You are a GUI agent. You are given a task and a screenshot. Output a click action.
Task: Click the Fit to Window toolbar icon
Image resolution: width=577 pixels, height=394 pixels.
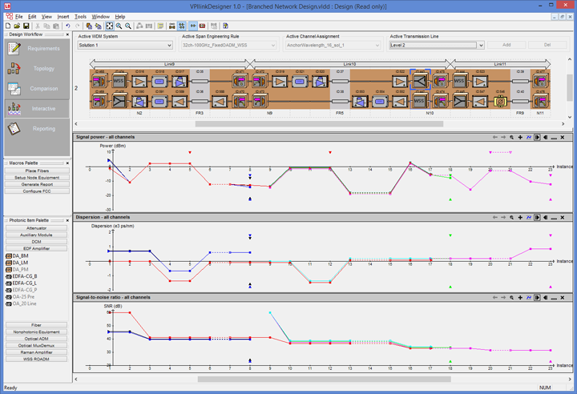(x=110, y=26)
